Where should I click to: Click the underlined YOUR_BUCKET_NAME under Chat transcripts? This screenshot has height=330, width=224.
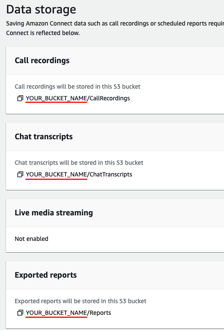click(56, 174)
